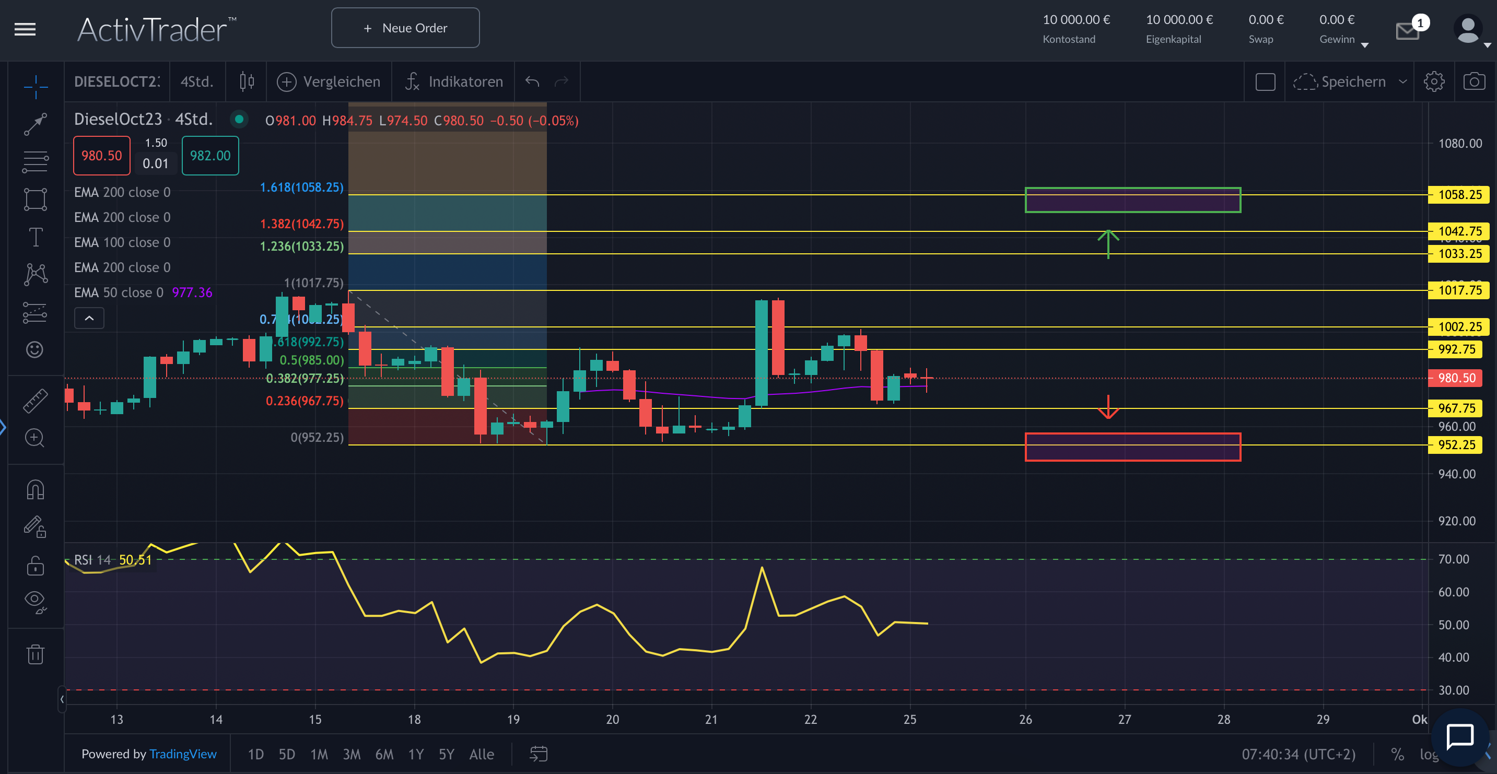Take a chart snapshot with camera icon
Viewport: 1497px width, 774px height.
click(1473, 81)
